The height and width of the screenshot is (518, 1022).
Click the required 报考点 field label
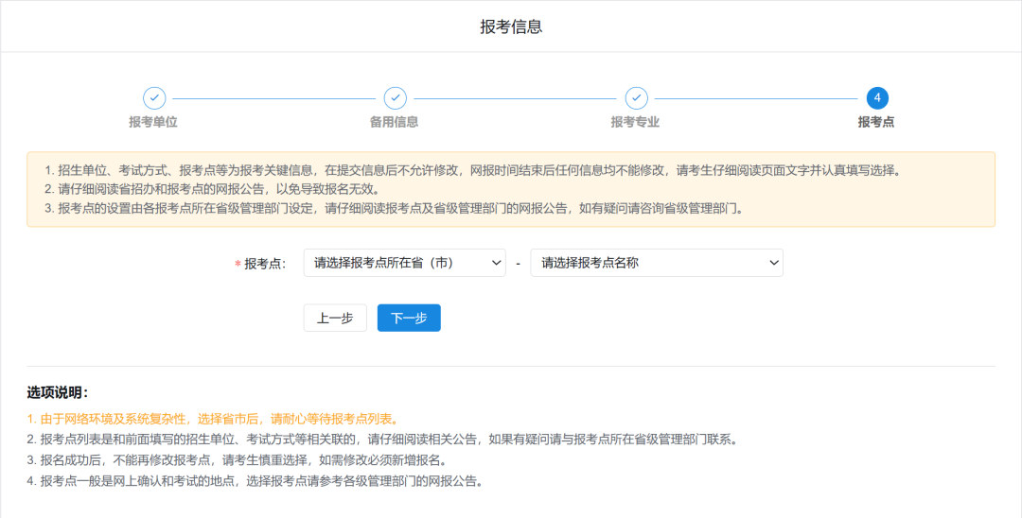pyautogui.click(x=264, y=264)
